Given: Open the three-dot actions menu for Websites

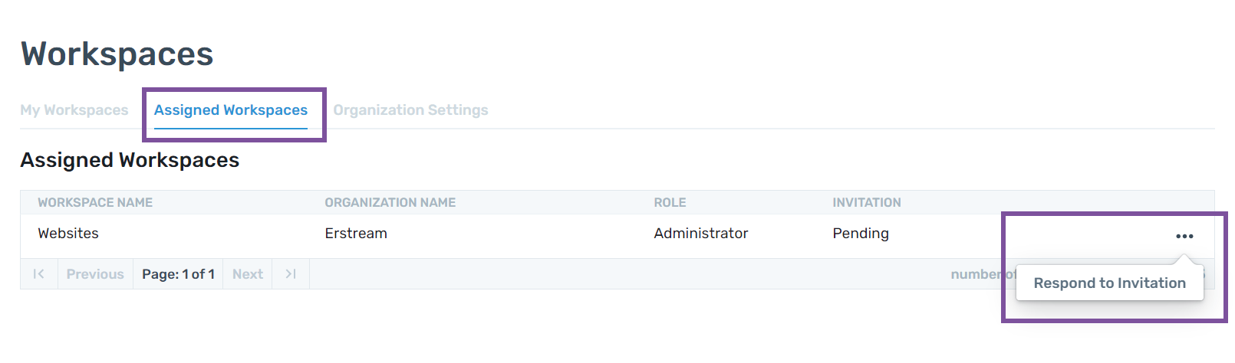Looking at the screenshot, I should coord(1184,236).
